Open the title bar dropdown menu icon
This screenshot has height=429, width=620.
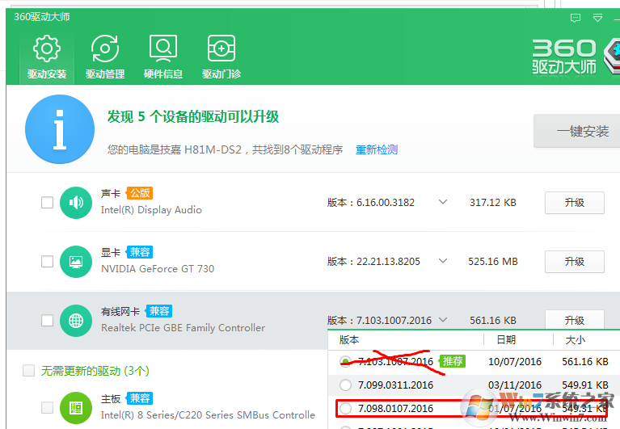(x=597, y=18)
